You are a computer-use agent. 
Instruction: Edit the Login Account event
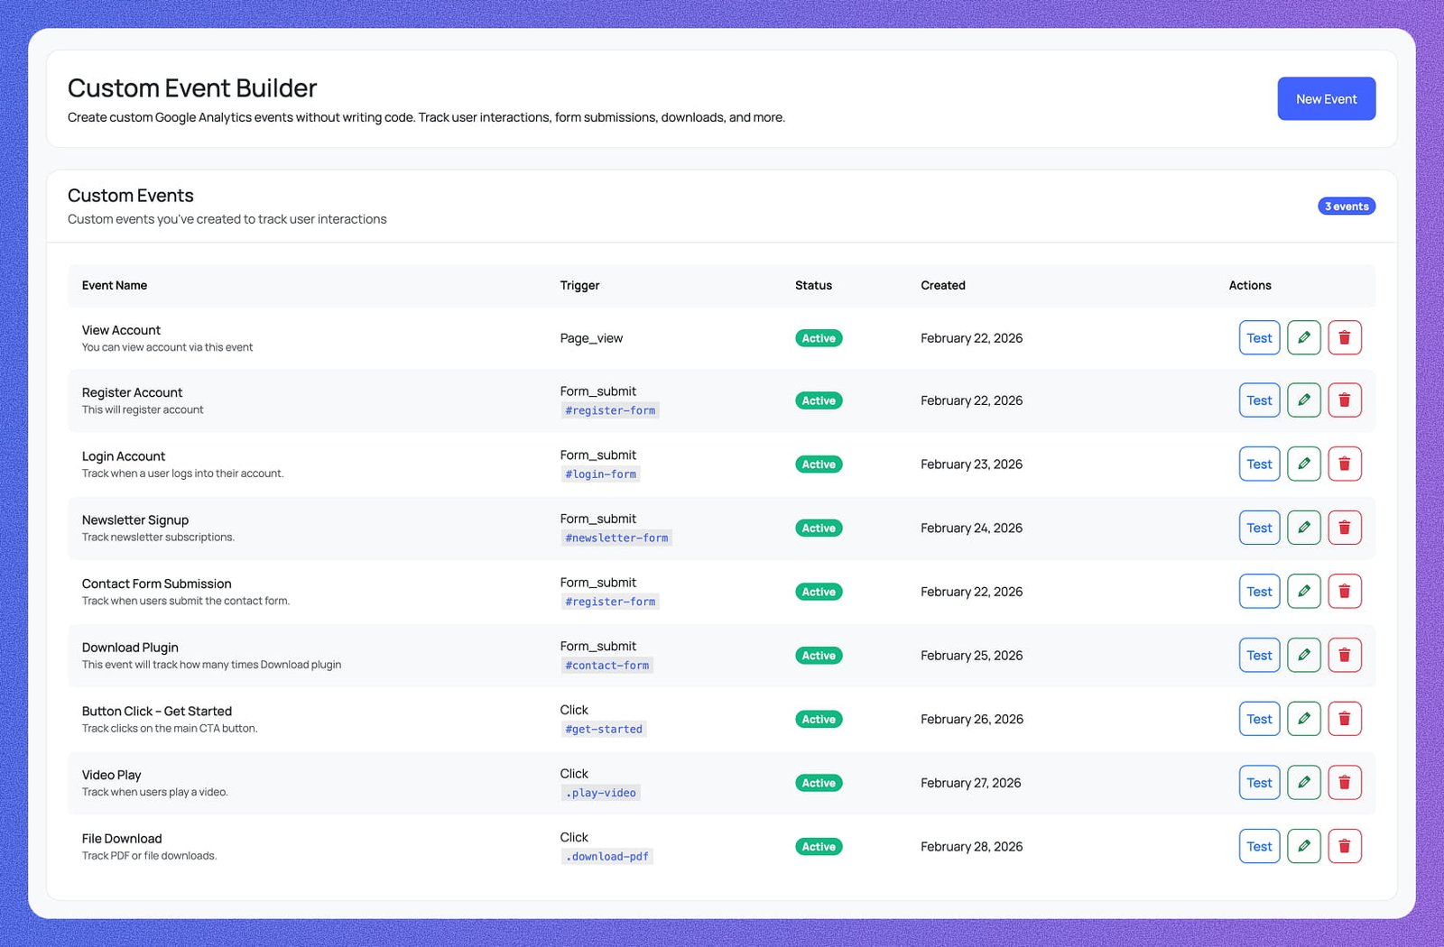pyautogui.click(x=1303, y=464)
